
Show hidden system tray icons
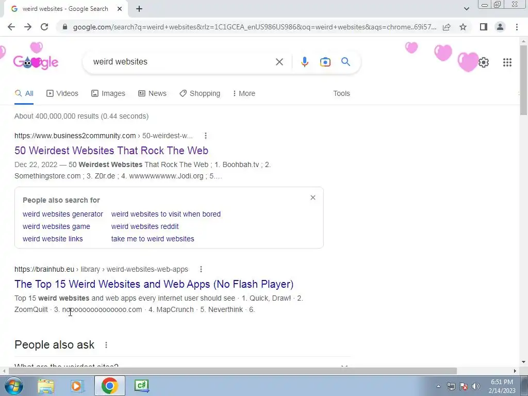click(438, 386)
